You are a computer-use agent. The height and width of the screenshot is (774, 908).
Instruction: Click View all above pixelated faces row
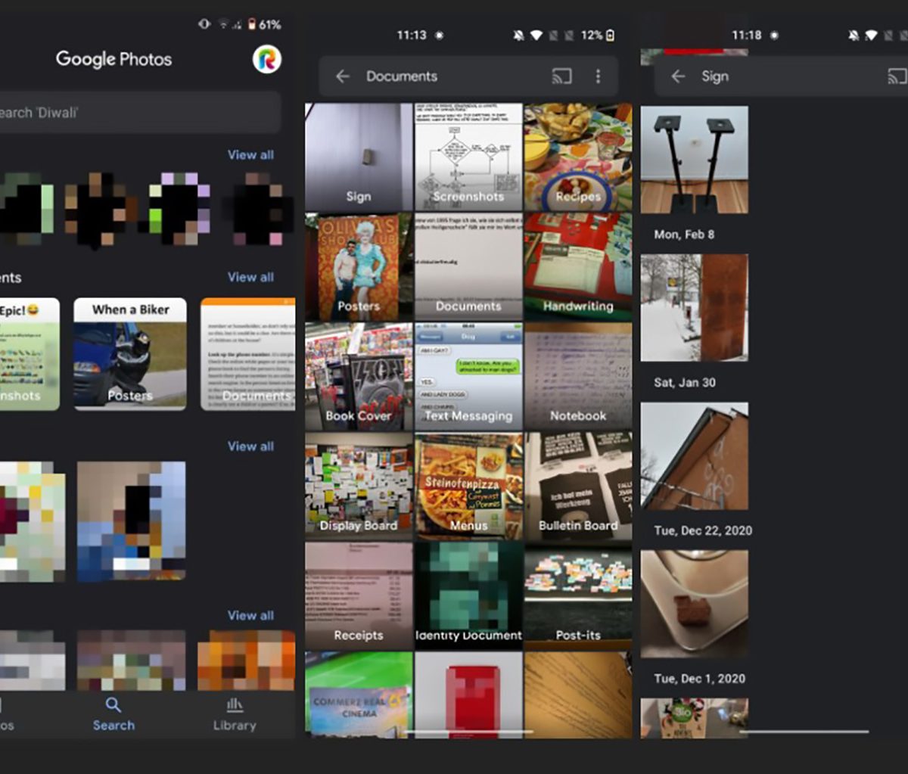[250, 154]
